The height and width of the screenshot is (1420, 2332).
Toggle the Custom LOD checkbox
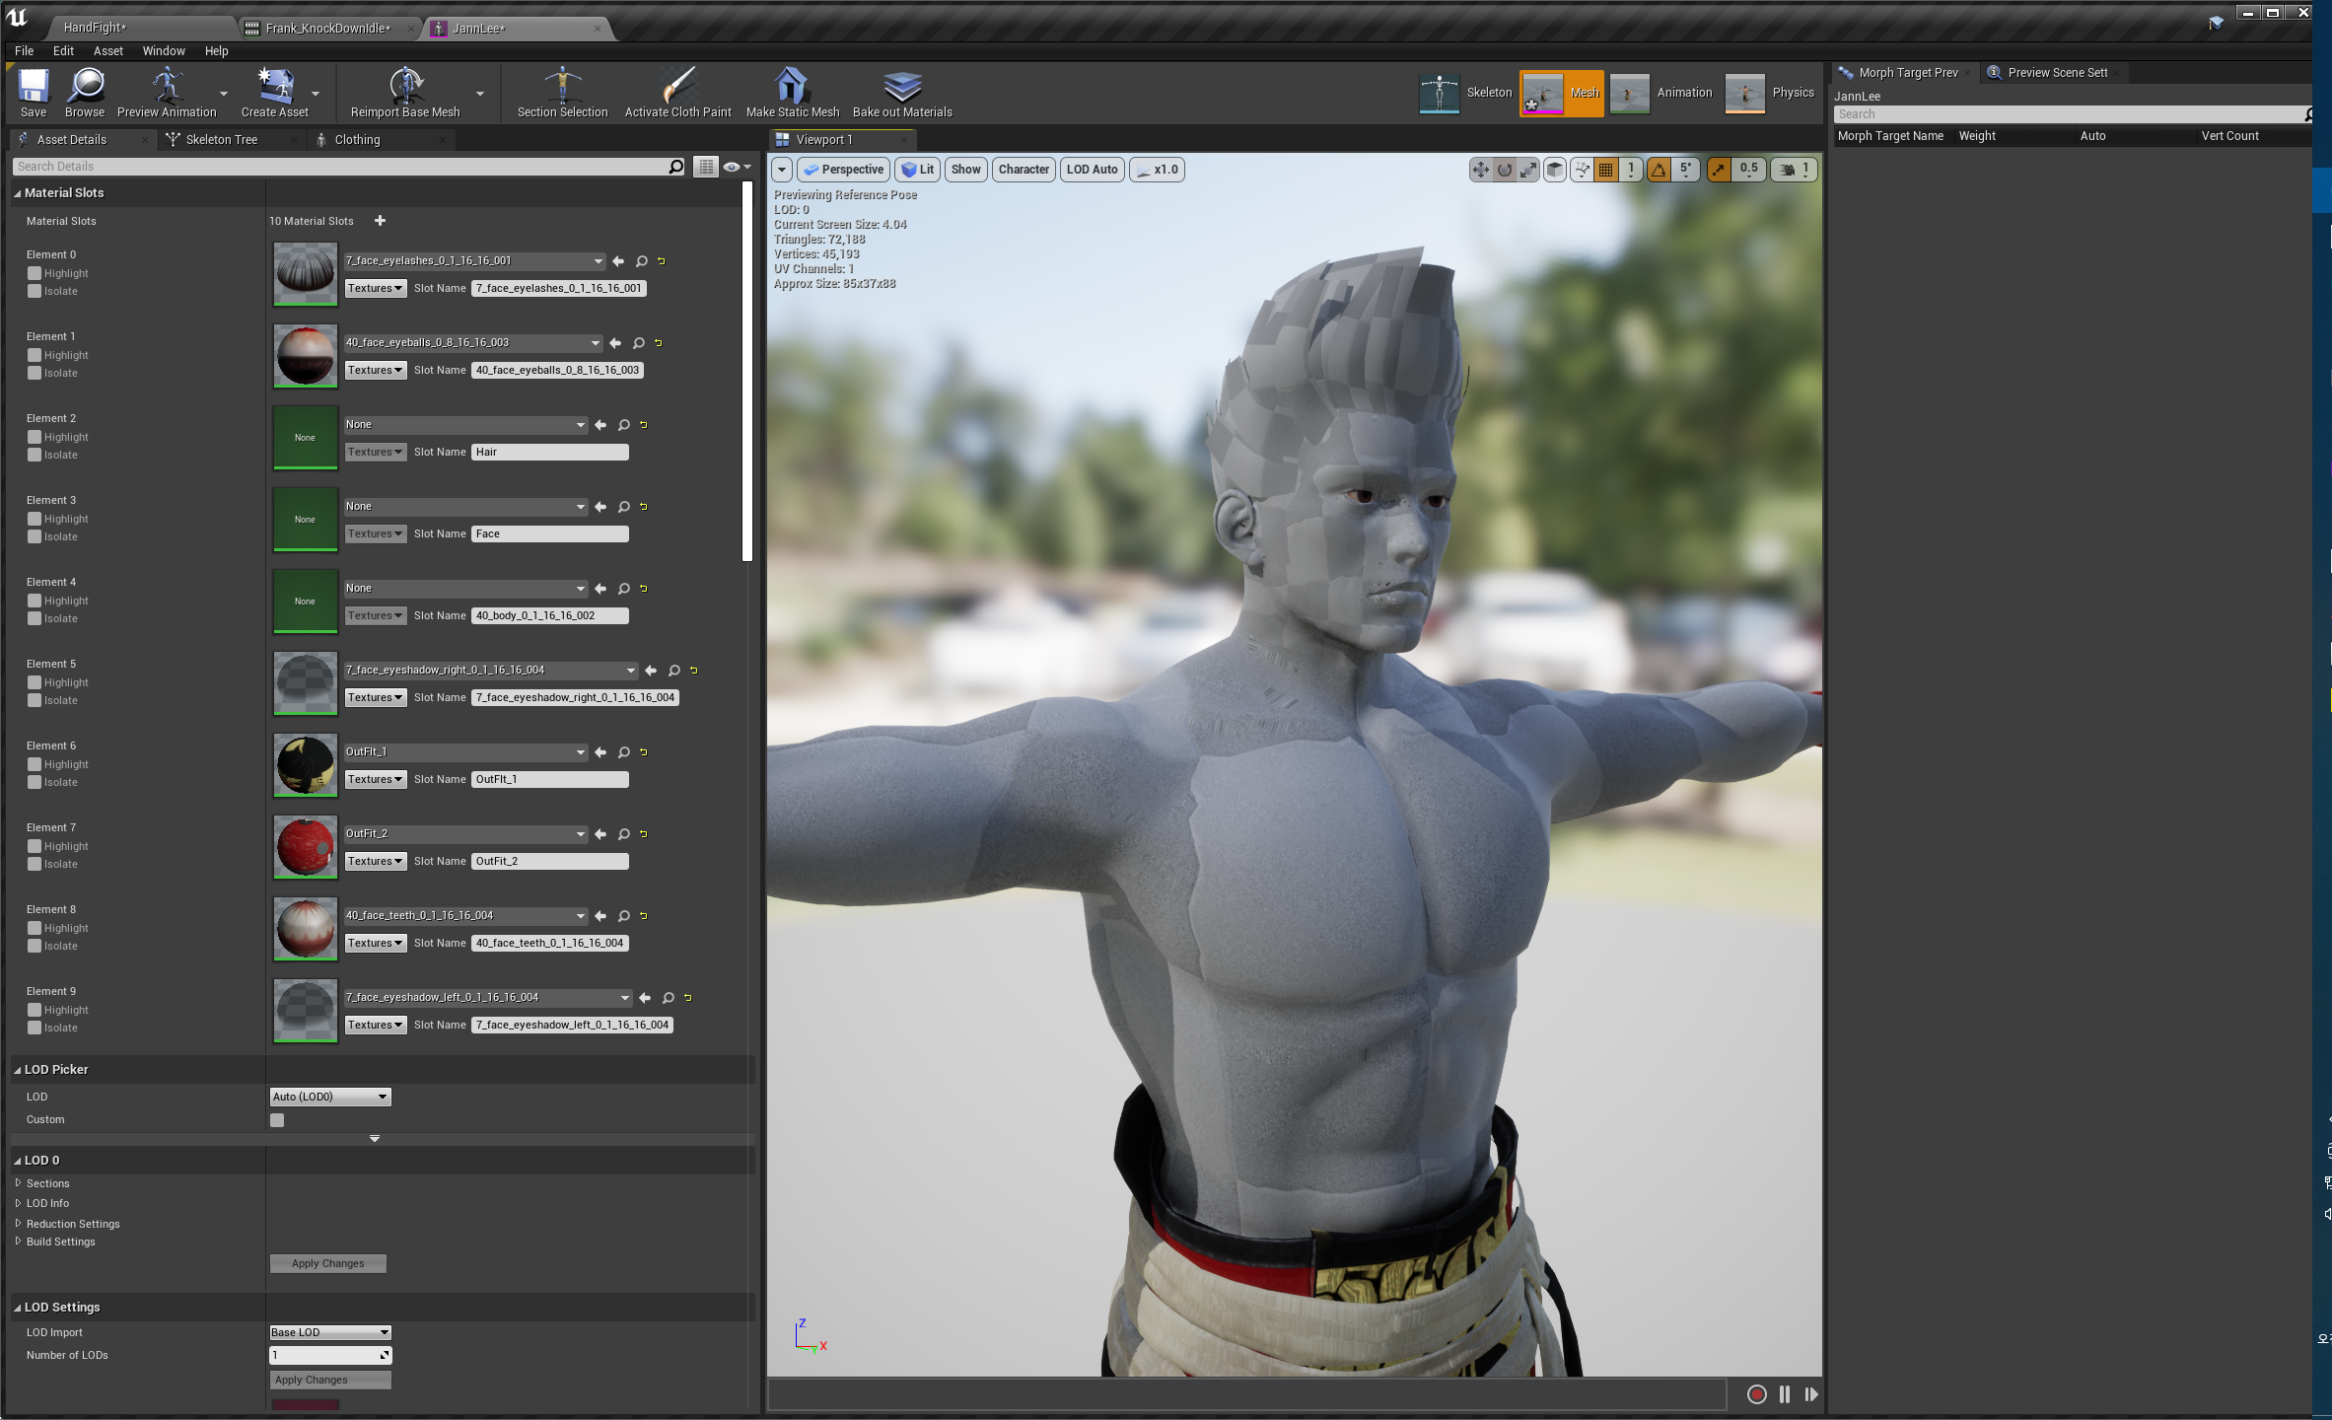277,1120
